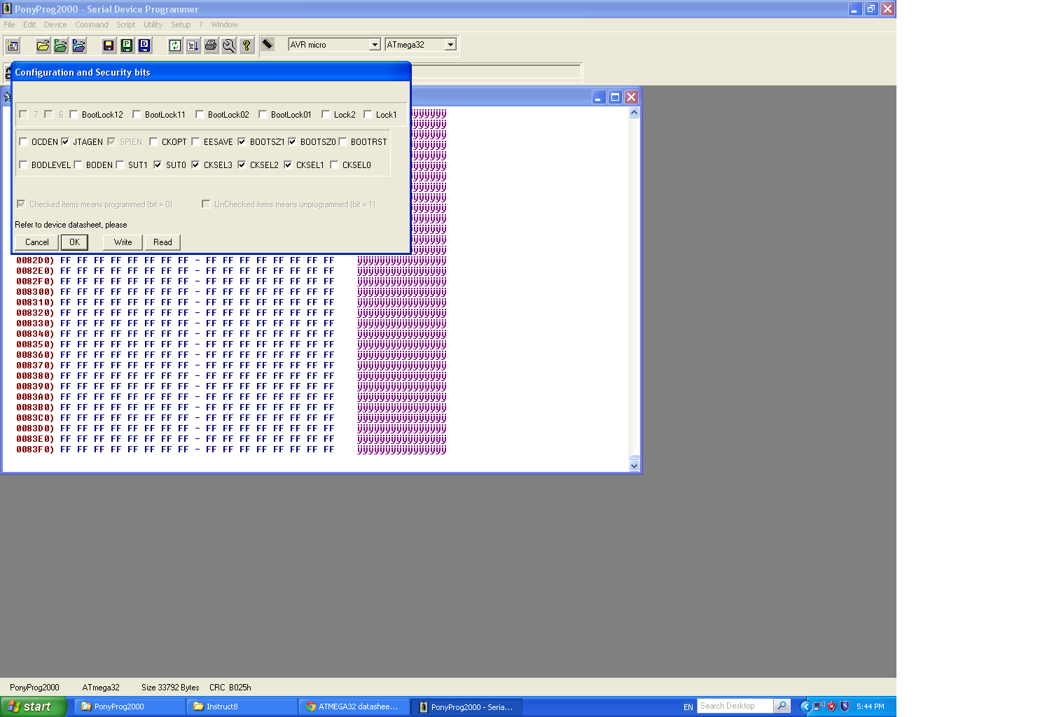
Task: Click the Cancel button in the fuse dialog
Action: (x=37, y=242)
